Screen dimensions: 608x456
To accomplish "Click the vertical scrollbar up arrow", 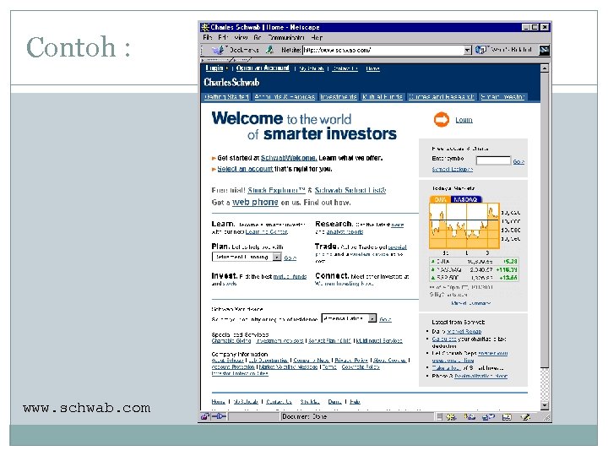I will point(545,68).
